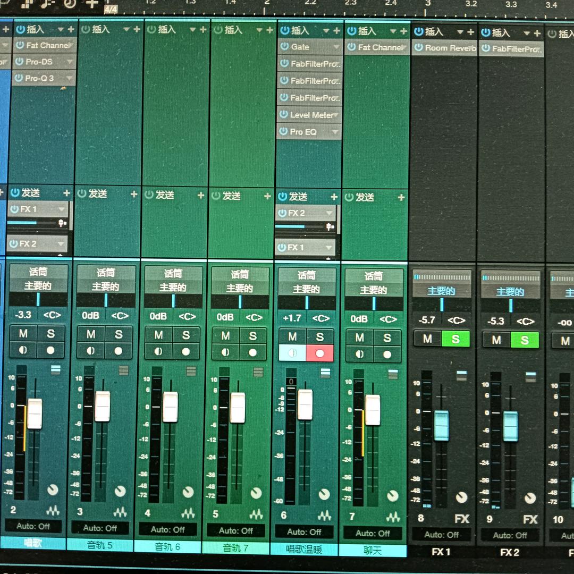
Task: Mute the FX 2 channel
Action: pyautogui.click(x=496, y=340)
